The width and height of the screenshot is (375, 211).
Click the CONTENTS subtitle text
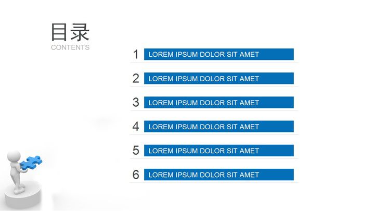tap(70, 47)
